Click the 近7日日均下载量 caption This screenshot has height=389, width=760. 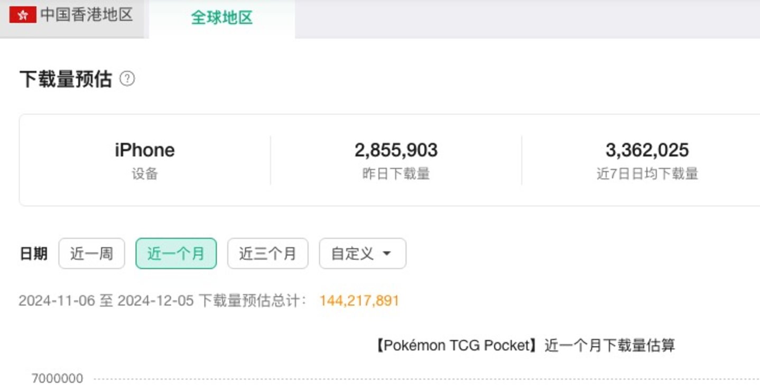click(x=647, y=174)
